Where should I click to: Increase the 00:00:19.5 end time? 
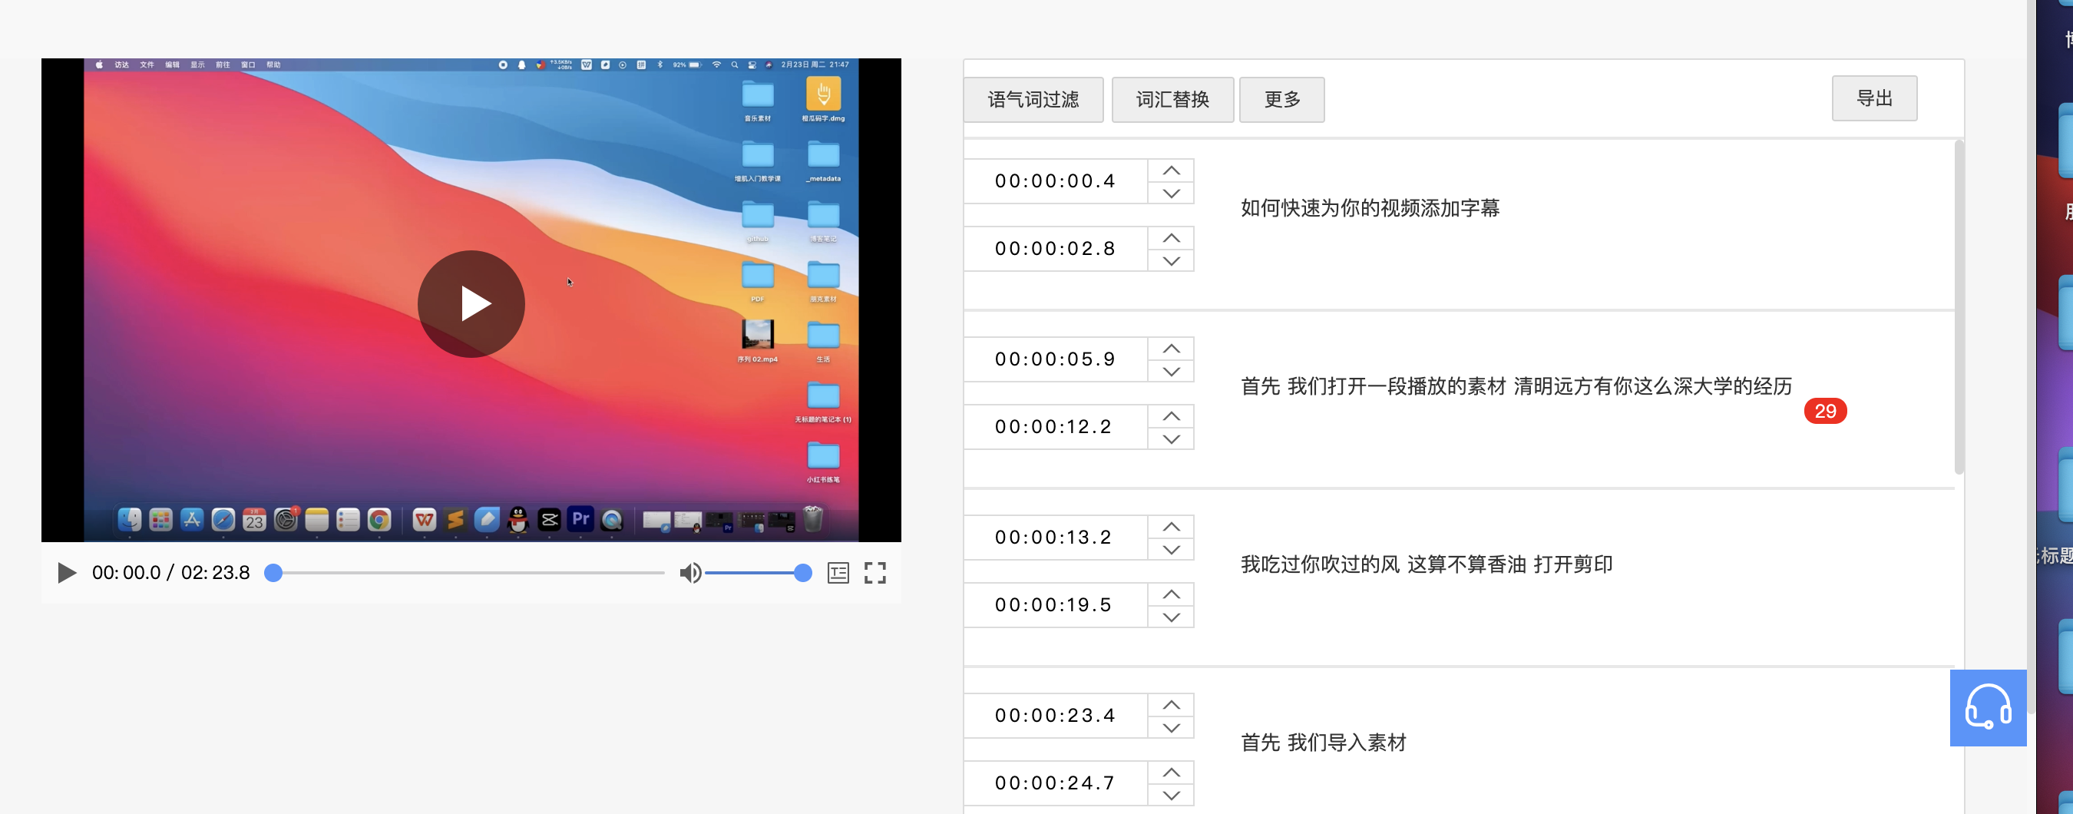(1171, 594)
